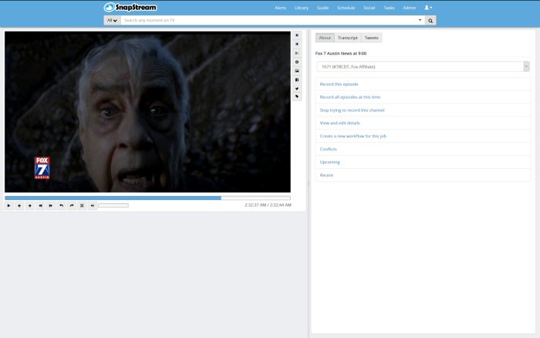This screenshot has height=338, width=540.
Task: Switch to the Tweets tab
Action: click(371, 38)
